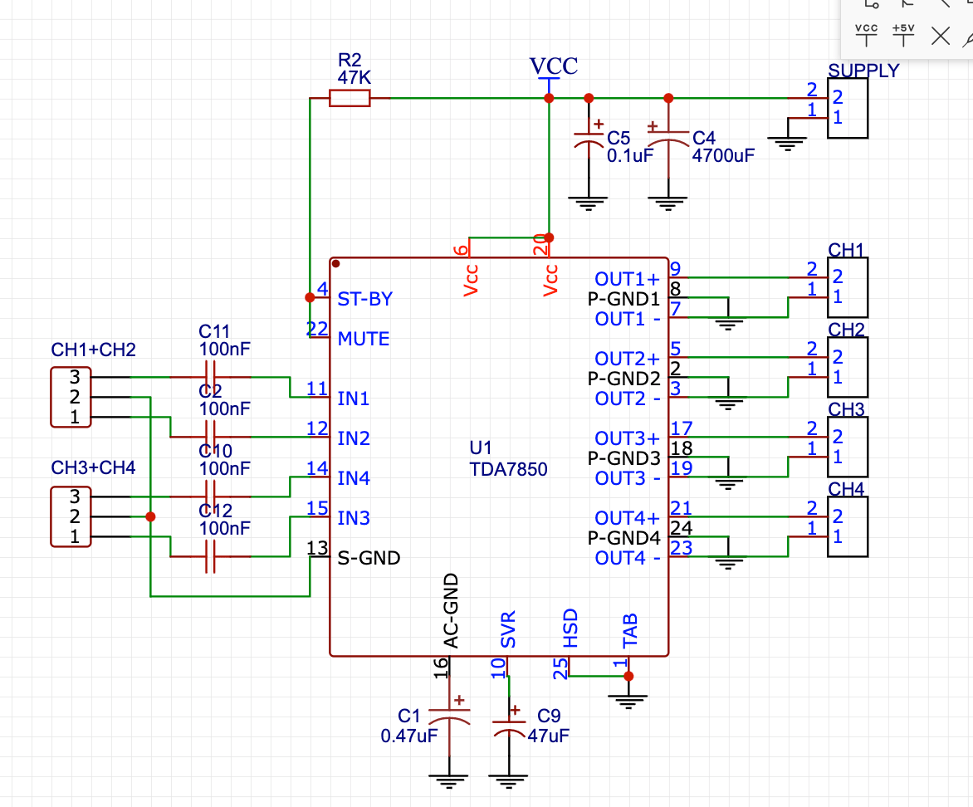
Task: Select the CH1 output connector body
Action: pos(847,287)
